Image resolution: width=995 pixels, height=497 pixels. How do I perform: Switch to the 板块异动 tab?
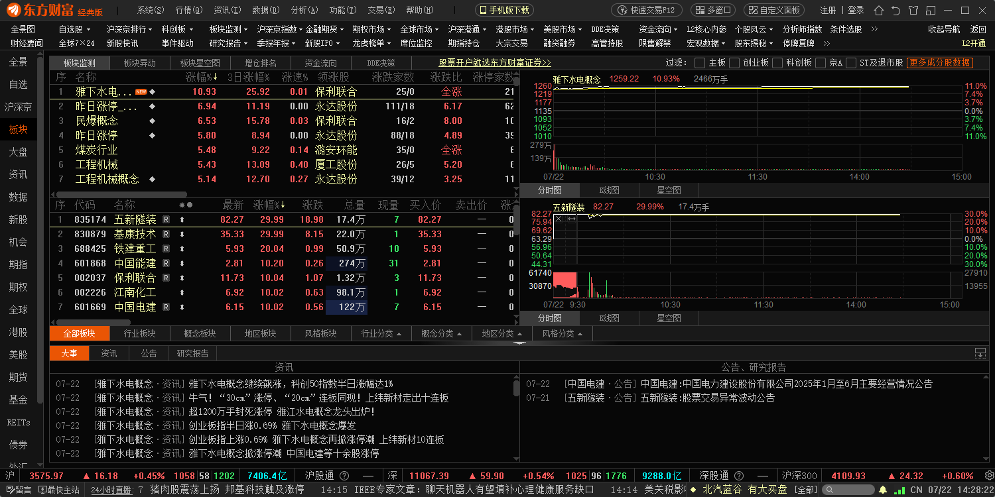[139, 63]
